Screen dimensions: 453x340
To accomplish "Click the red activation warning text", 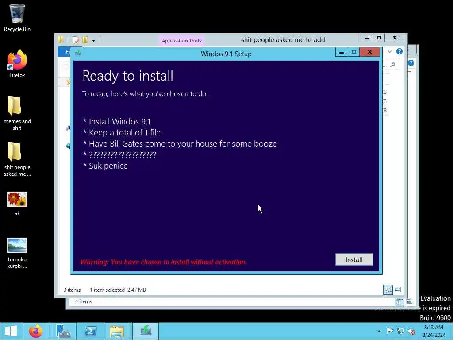I will [164, 262].
